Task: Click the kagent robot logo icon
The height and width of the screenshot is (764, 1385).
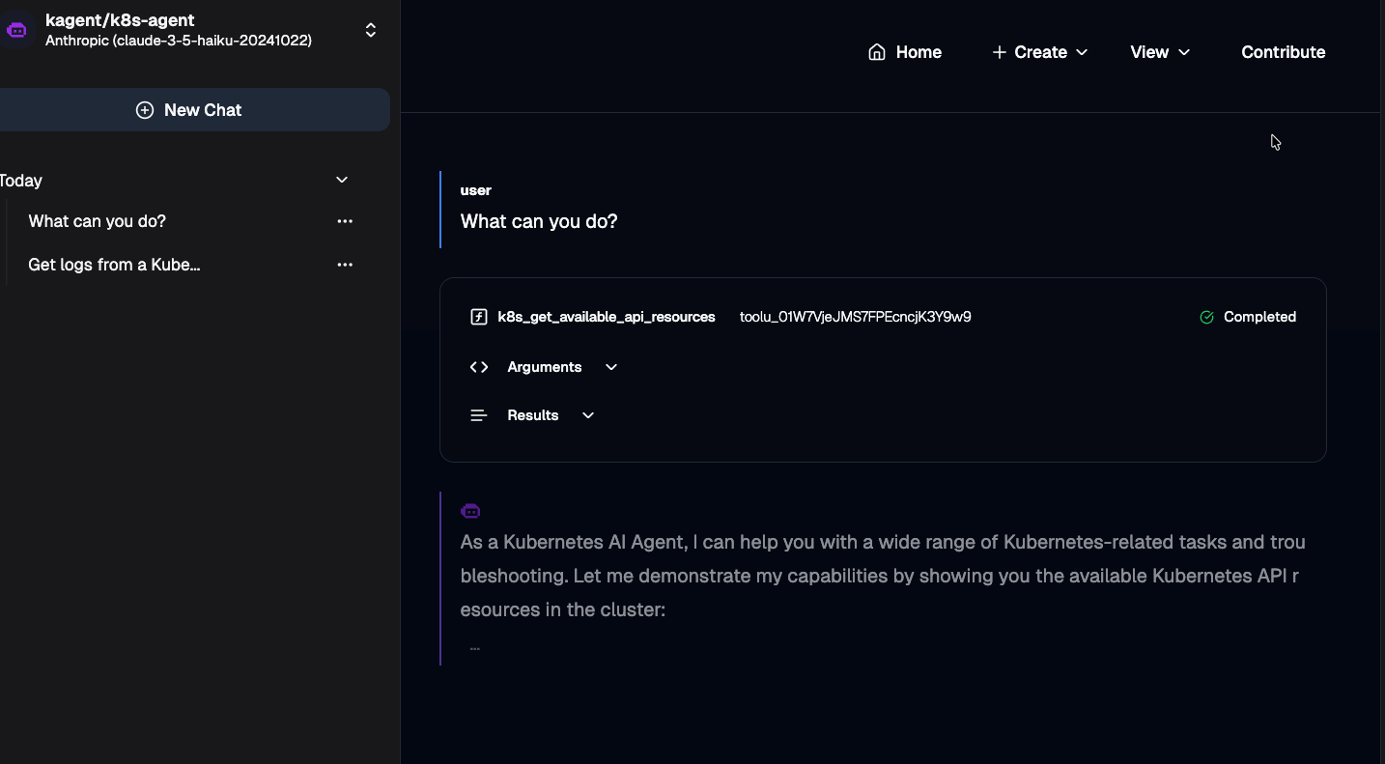Action: (16, 30)
